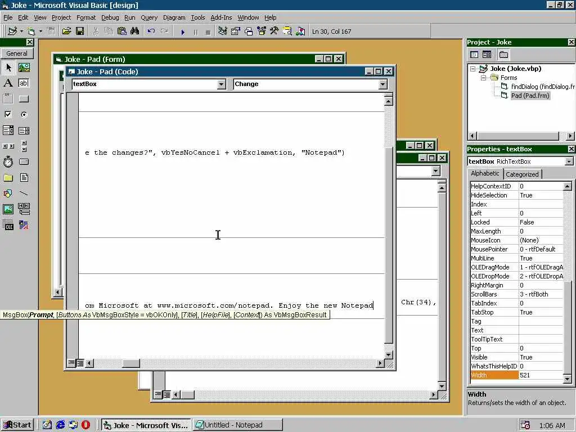This screenshot has height=432, width=576.
Task: Click the Undo toolbar icon
Action: [151, 31]
